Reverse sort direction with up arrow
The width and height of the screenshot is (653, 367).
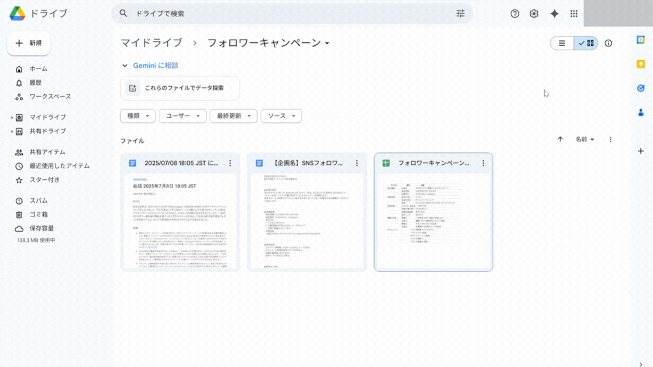(560, 139)
